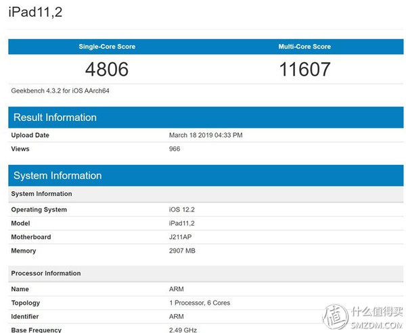Click the iOS 12.2 operating system value

[x=181, y=209]
